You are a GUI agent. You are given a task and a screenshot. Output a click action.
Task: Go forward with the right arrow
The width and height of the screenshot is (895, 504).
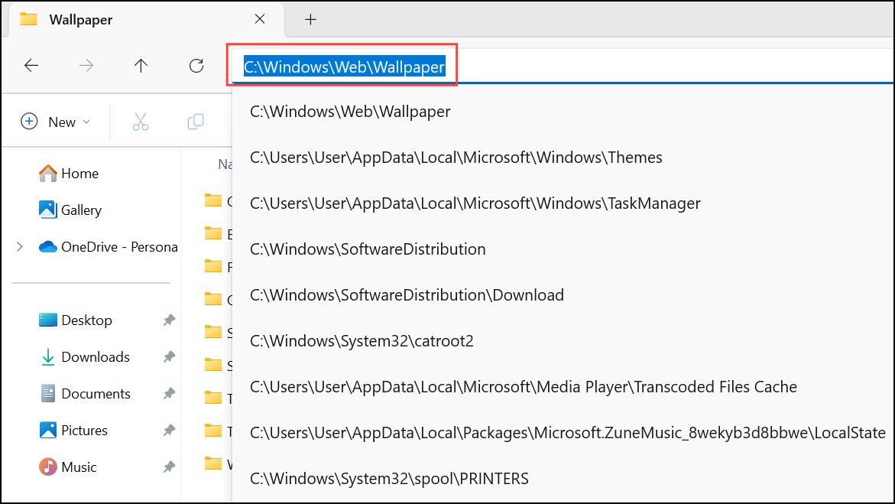point(86,66)
